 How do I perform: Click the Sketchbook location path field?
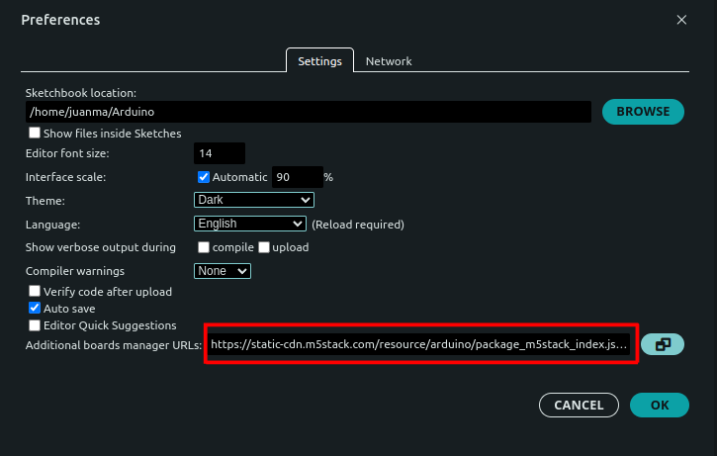pyautogui.click(x=308, y=113)
